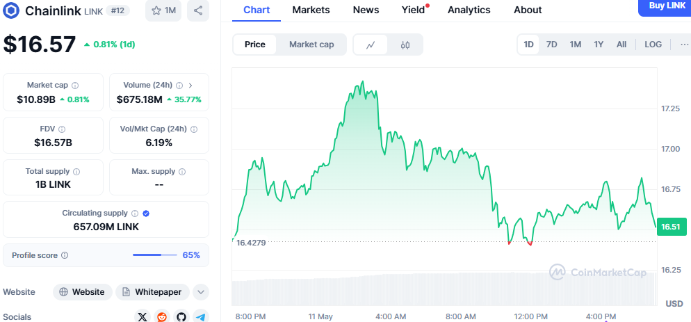Enable LOG scale on chart
This screenshot has height=322, width=691.
click(653, 45)
